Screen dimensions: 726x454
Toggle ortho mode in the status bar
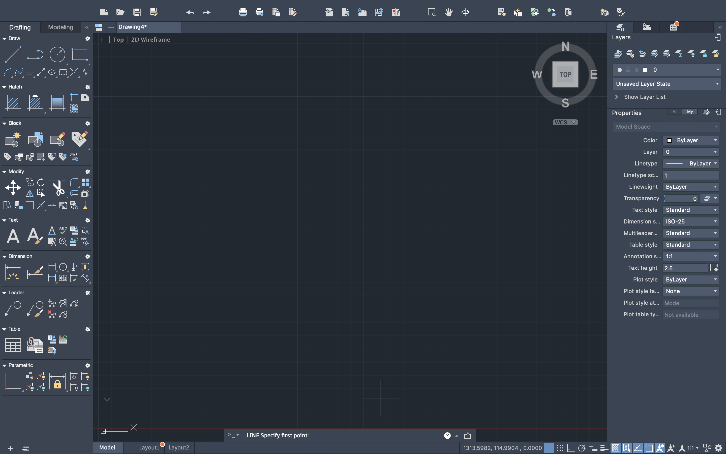[571, 447]
